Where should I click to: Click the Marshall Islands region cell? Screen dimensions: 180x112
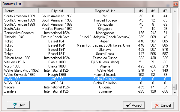tap(105, 75)
